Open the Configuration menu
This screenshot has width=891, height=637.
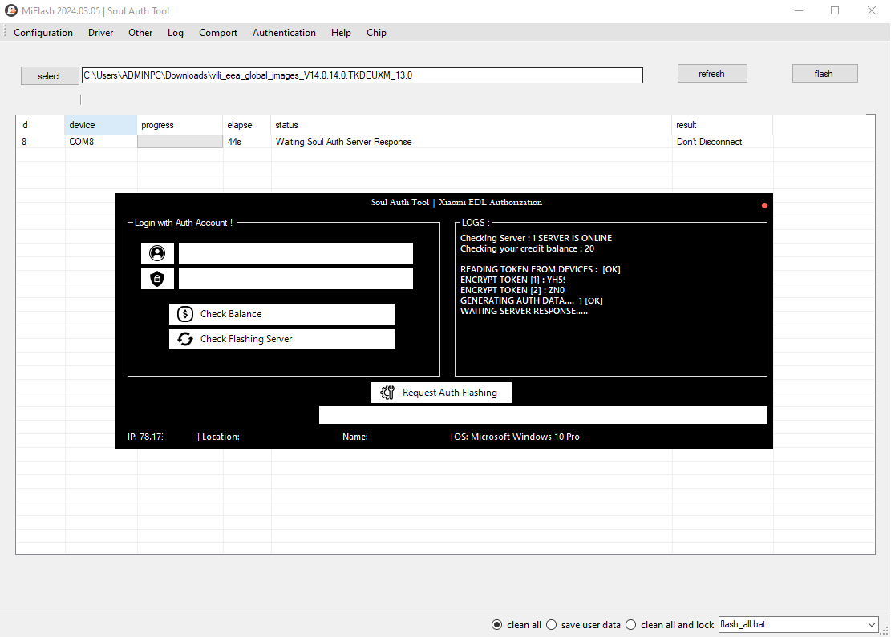click(43, 33)
